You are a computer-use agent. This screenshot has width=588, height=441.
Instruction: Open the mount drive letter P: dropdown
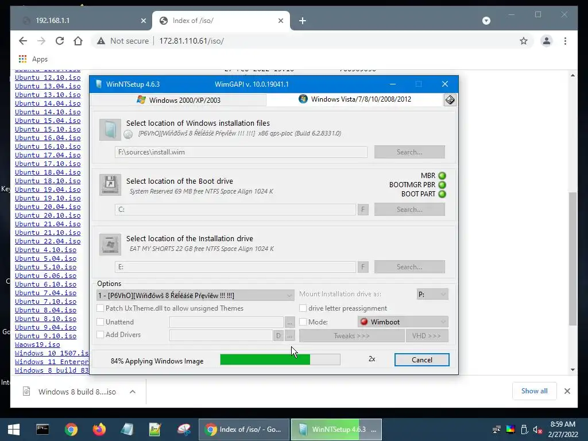click(432, 295)
